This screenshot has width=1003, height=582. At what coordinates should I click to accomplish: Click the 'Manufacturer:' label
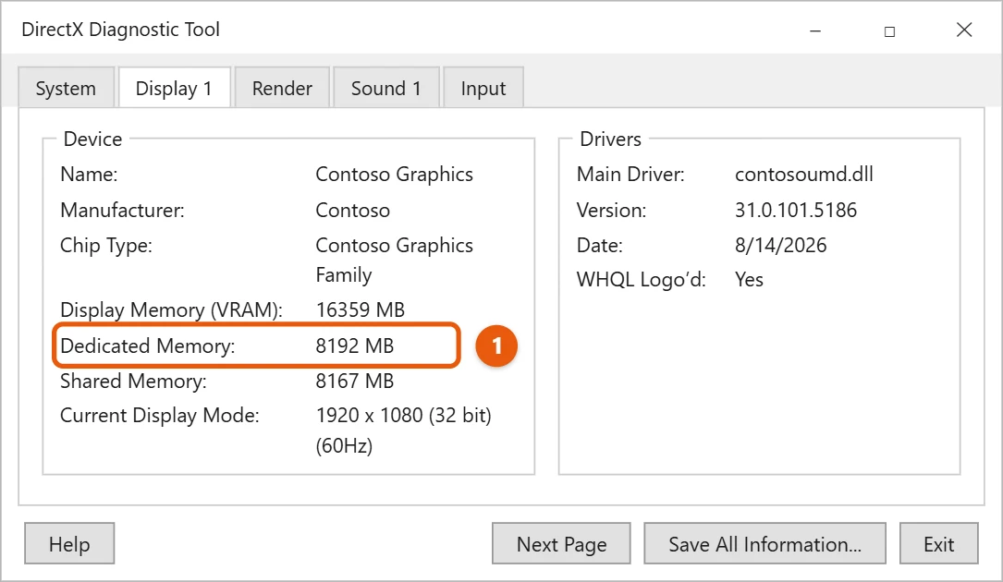122,210
